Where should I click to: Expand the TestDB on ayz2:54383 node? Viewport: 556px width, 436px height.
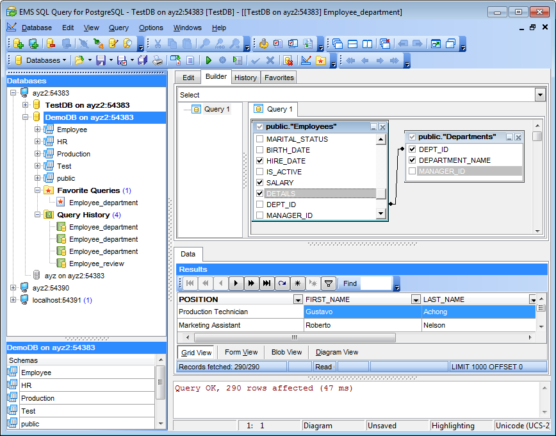(25, 105)
